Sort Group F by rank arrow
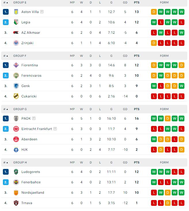This screenshot has height=211, width=189. (7, 56)
